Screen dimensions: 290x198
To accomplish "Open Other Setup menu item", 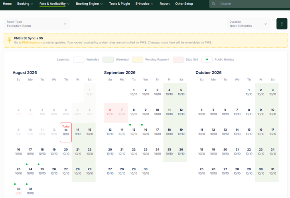I will [x=184, y=4].
